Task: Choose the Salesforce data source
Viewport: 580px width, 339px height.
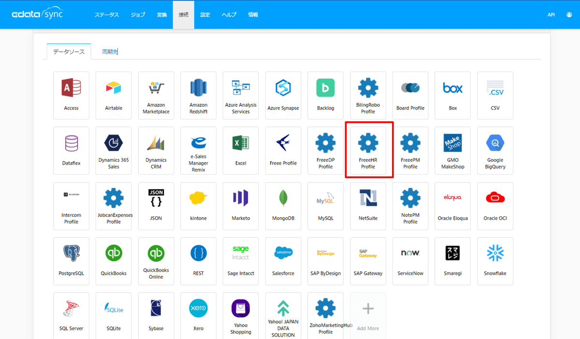Action: (x=283, y=261)
